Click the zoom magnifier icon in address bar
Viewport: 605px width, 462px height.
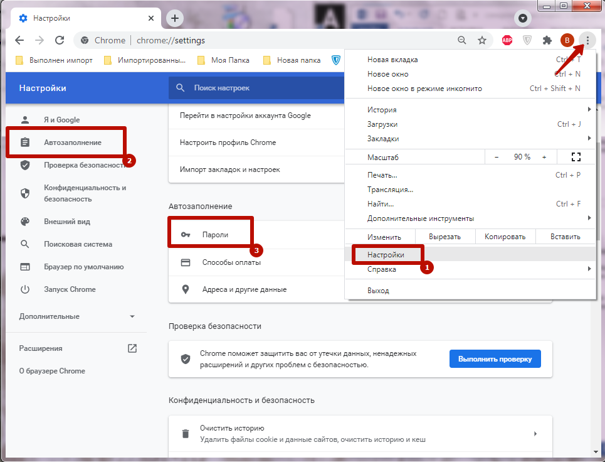tap(462, 40)
